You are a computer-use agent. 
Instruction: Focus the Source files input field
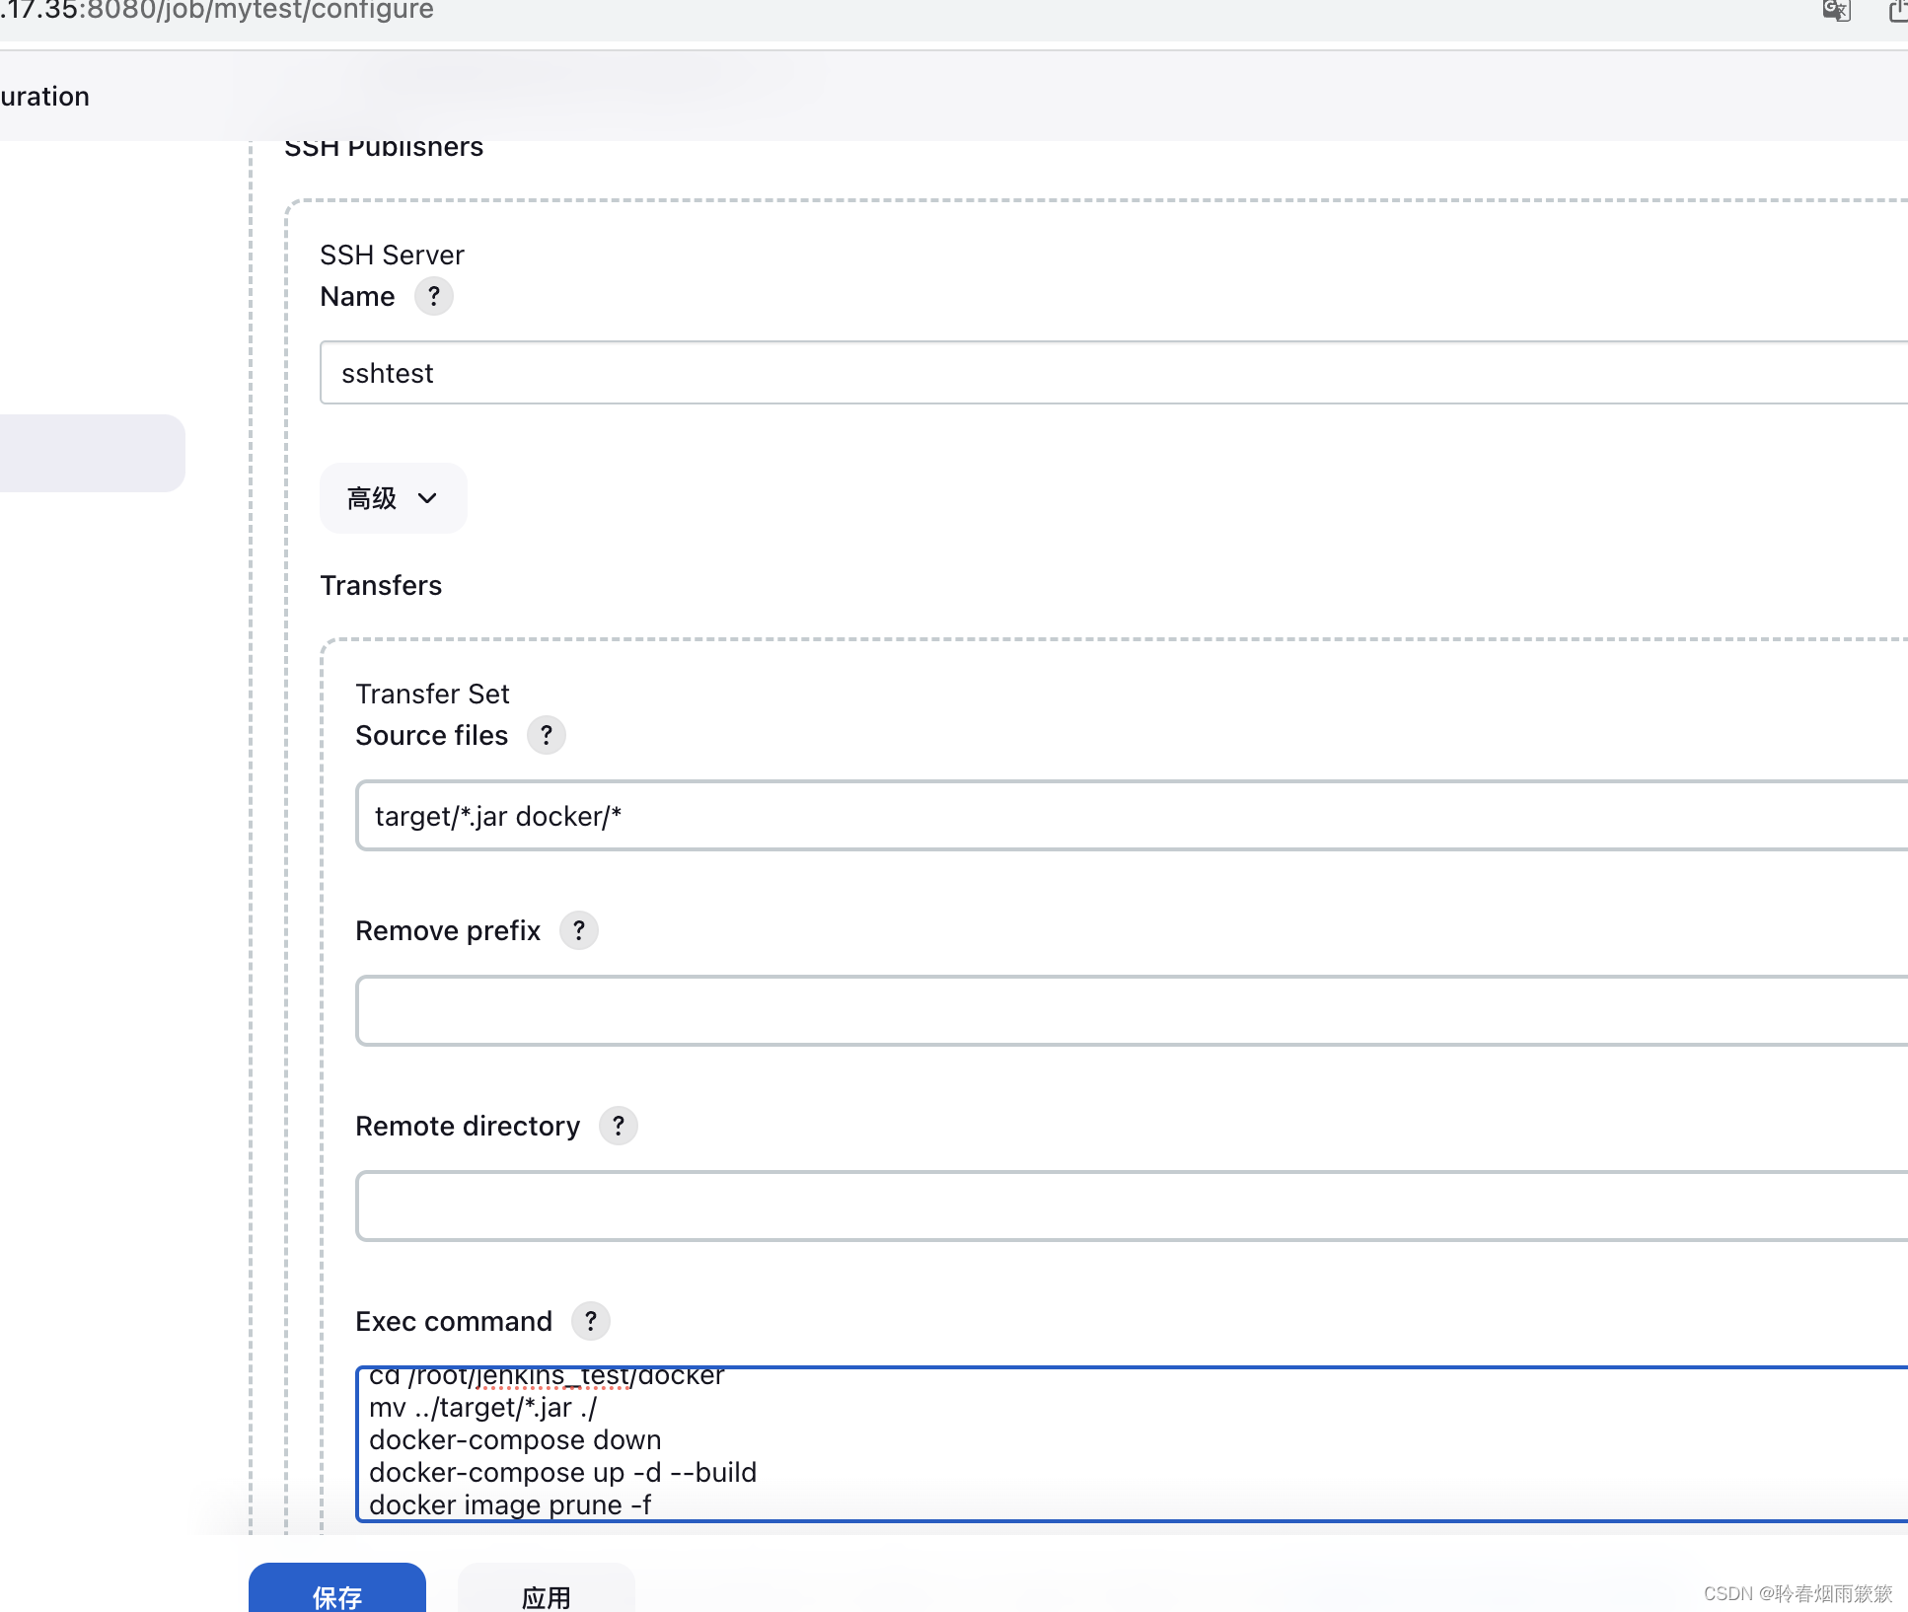tap(1132, 816)
